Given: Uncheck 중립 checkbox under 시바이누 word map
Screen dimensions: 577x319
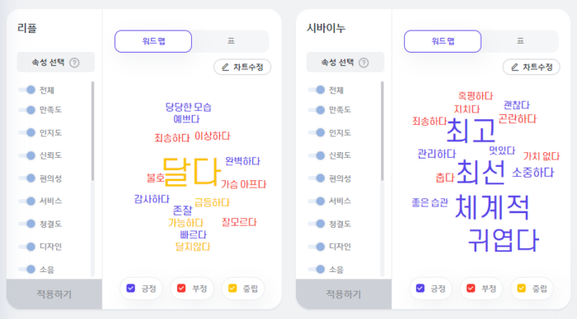Looking at the screenshot, I should click(x=522, y=288).
